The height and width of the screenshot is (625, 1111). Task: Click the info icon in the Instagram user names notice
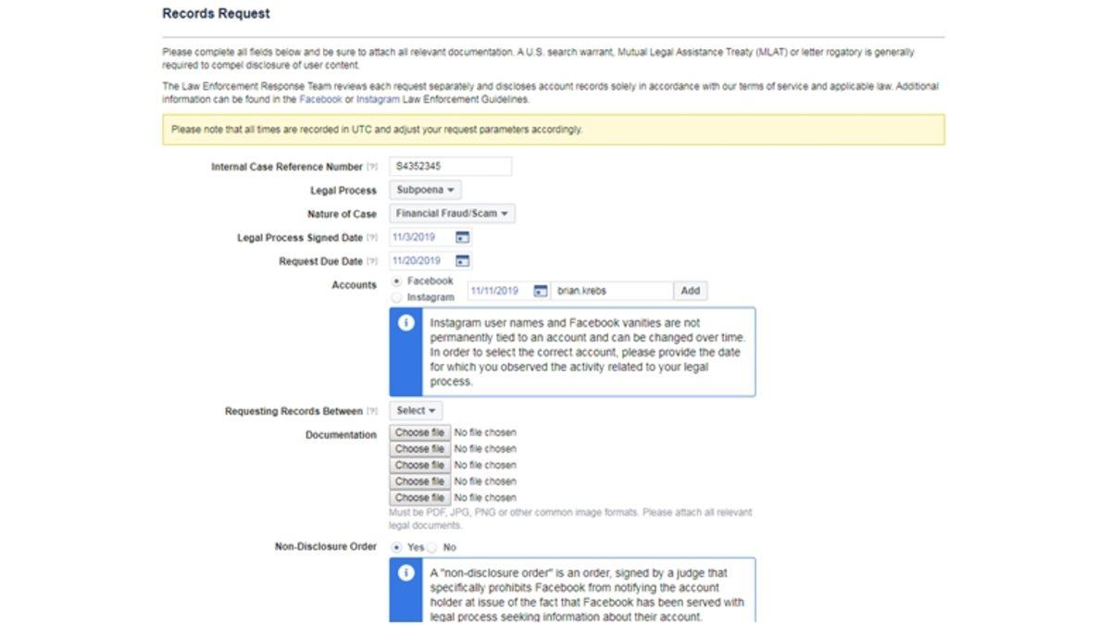(x=406, y=323)
